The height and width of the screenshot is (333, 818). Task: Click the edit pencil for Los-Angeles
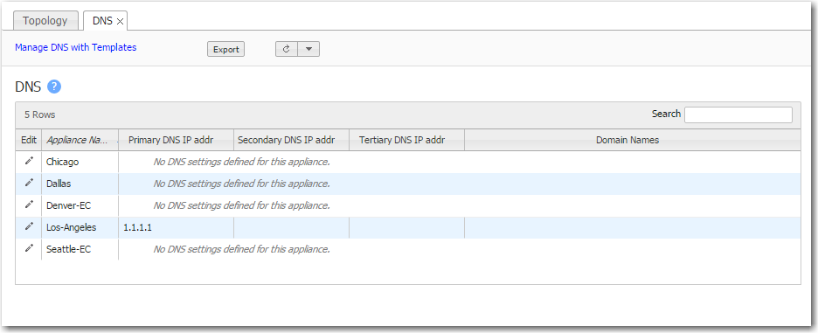click(x=29, y=227)
